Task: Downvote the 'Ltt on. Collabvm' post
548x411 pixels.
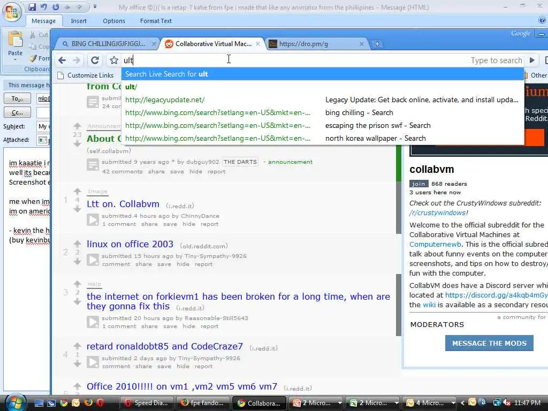Action: click(x=77, y=209)
